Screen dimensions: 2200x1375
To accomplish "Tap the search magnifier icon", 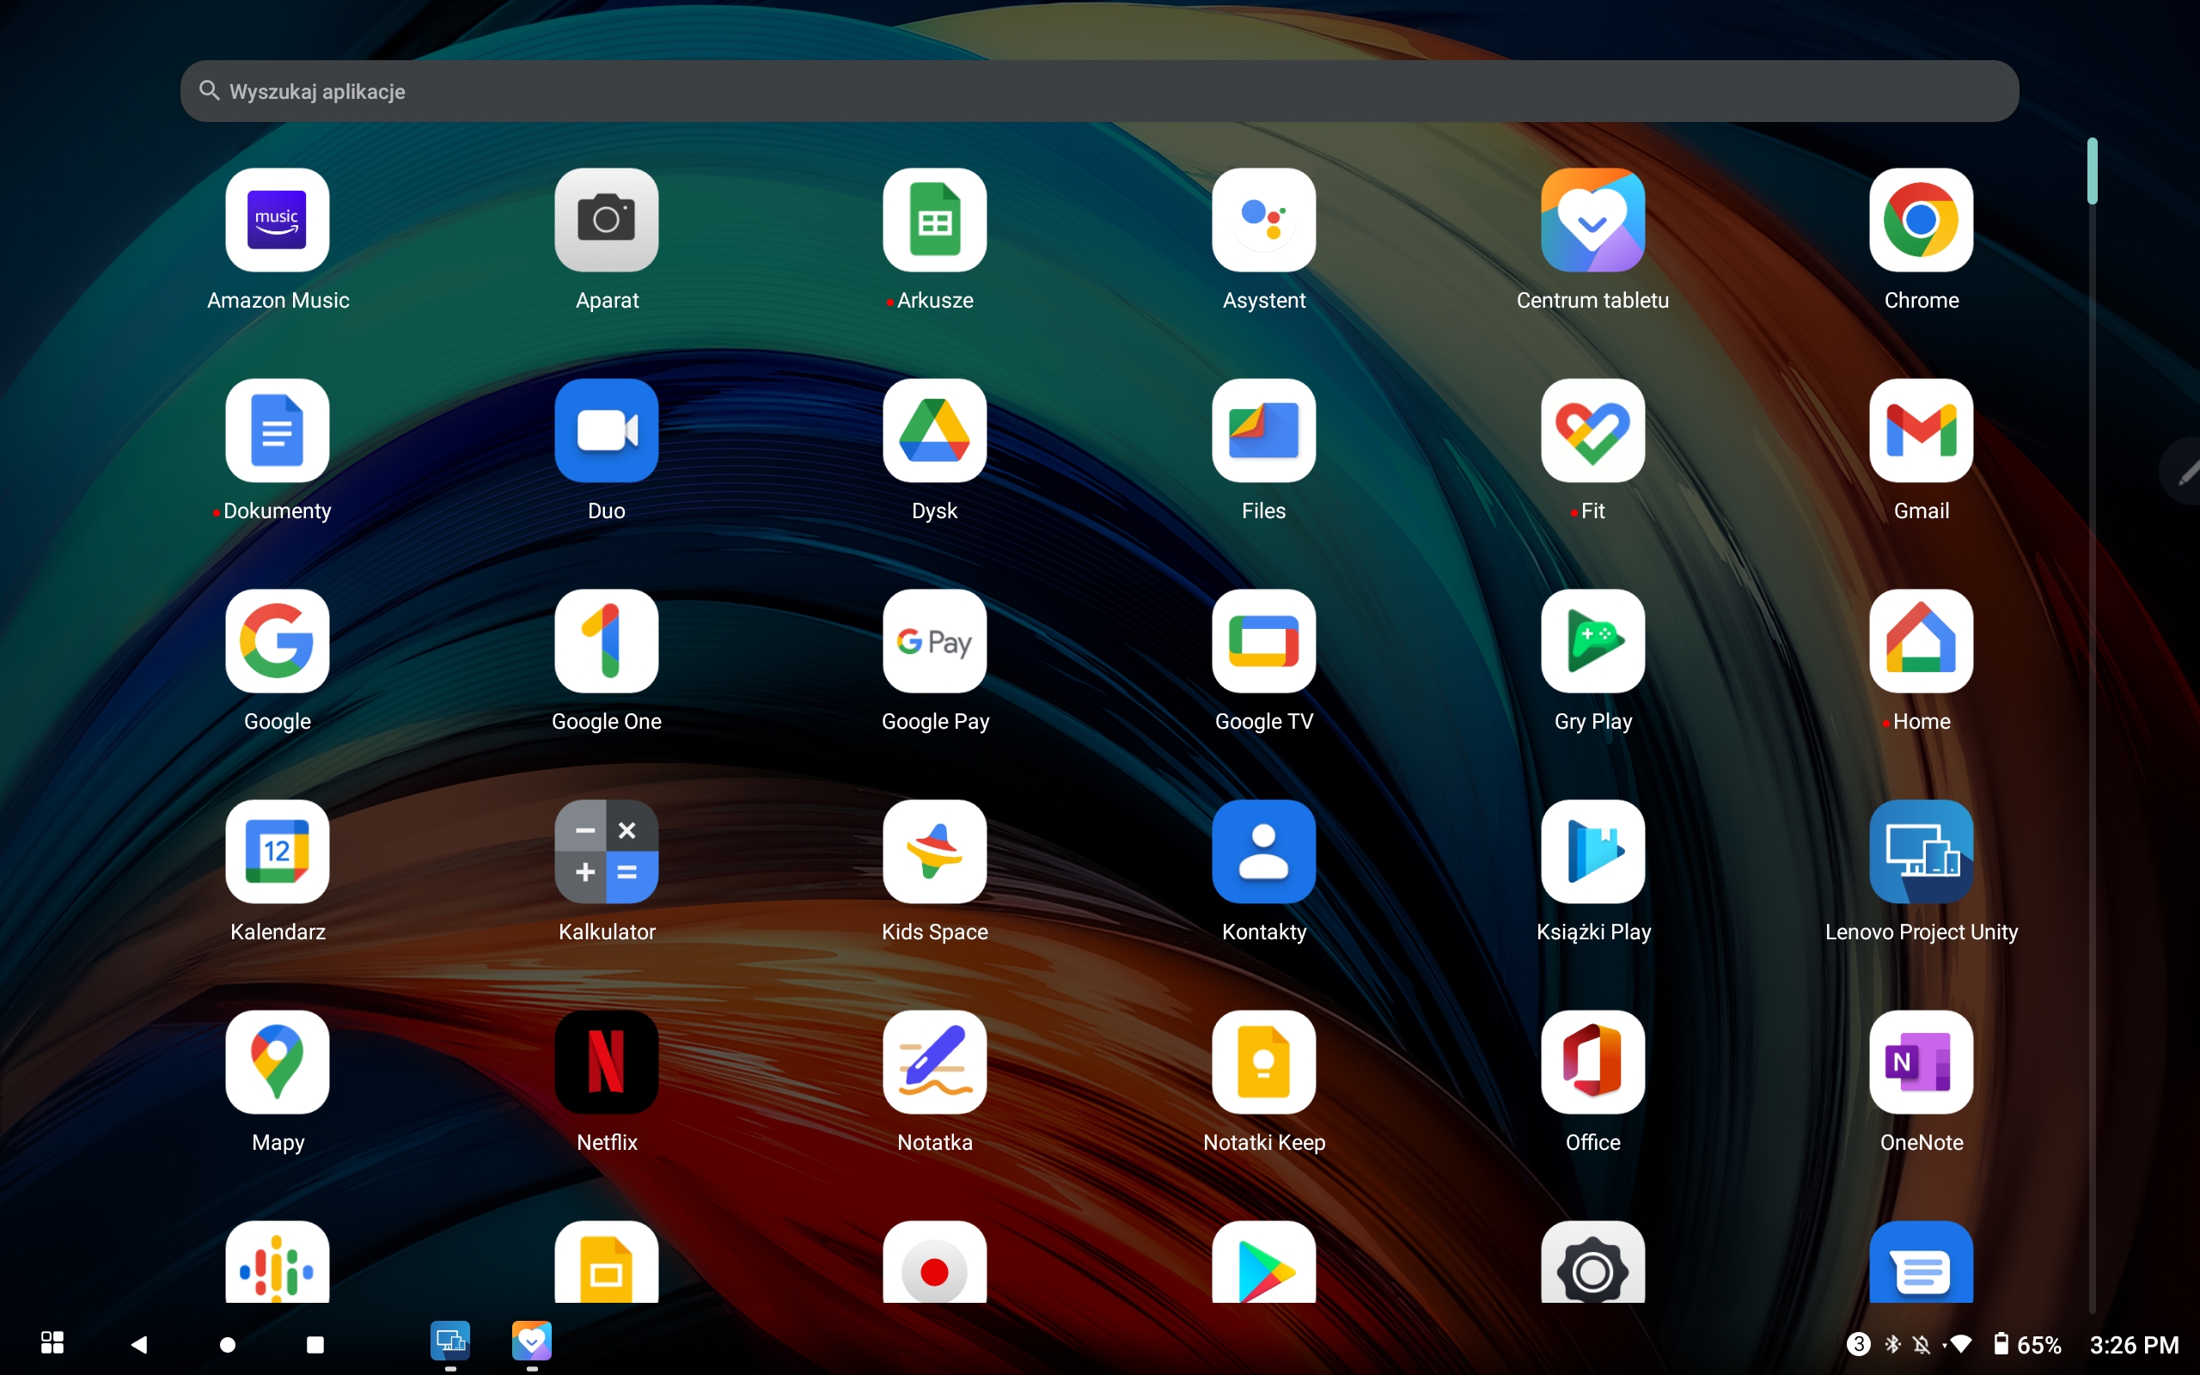I will [209, 90].
